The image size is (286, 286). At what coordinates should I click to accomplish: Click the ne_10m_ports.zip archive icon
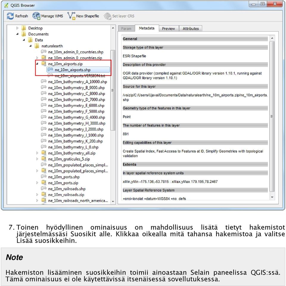[x=44, y=183]
